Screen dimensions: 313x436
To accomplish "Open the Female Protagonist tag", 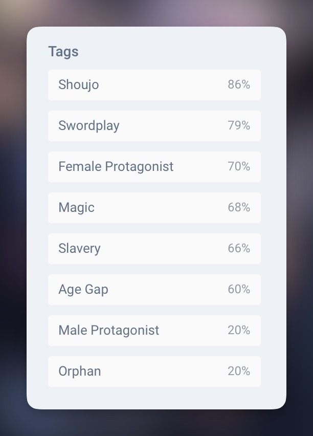I will point(154,167).
